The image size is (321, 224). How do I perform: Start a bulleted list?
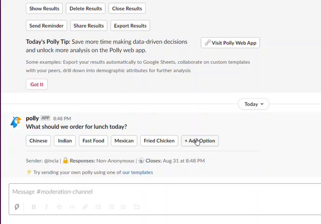pyautogui.click(x=111, y=207)
